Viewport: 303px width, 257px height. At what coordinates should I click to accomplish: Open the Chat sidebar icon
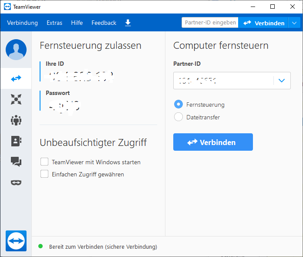[x=16, y=162]
